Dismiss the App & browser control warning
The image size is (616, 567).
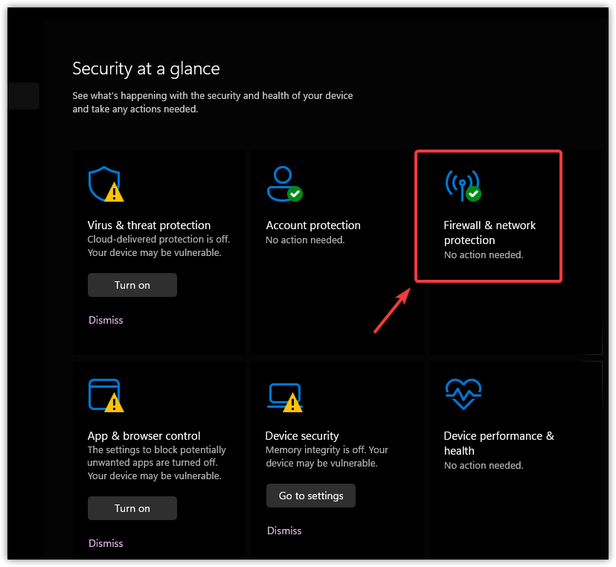pos(106,543)
